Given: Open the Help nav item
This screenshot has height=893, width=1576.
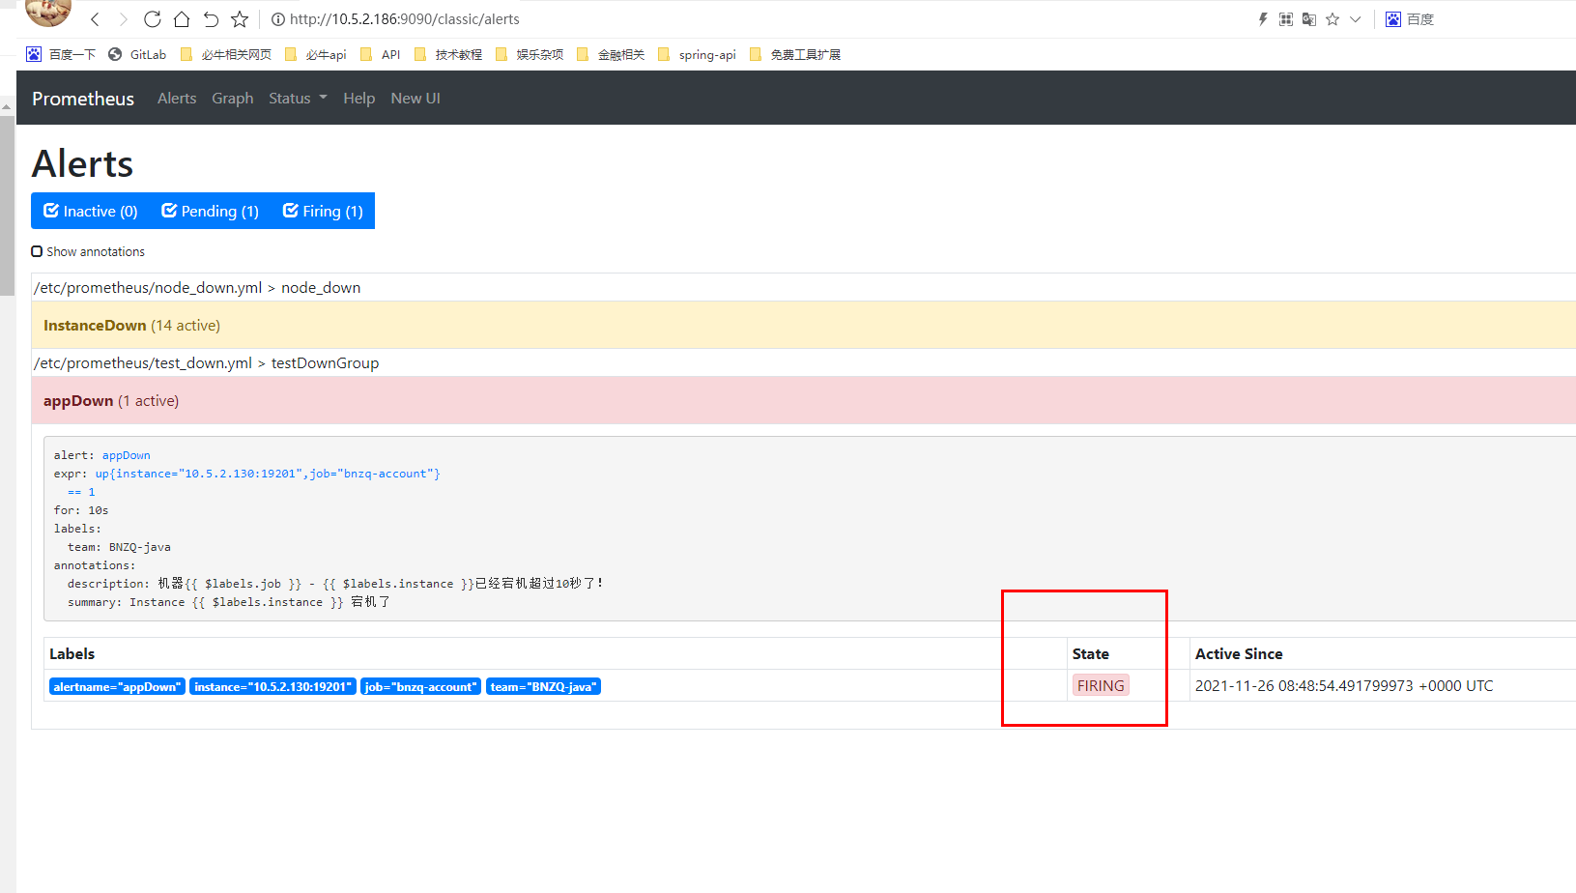Looking at the screenshot, I should 359,99.
